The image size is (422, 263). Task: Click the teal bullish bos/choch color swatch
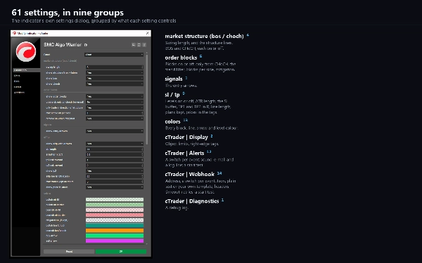point(115,225)
